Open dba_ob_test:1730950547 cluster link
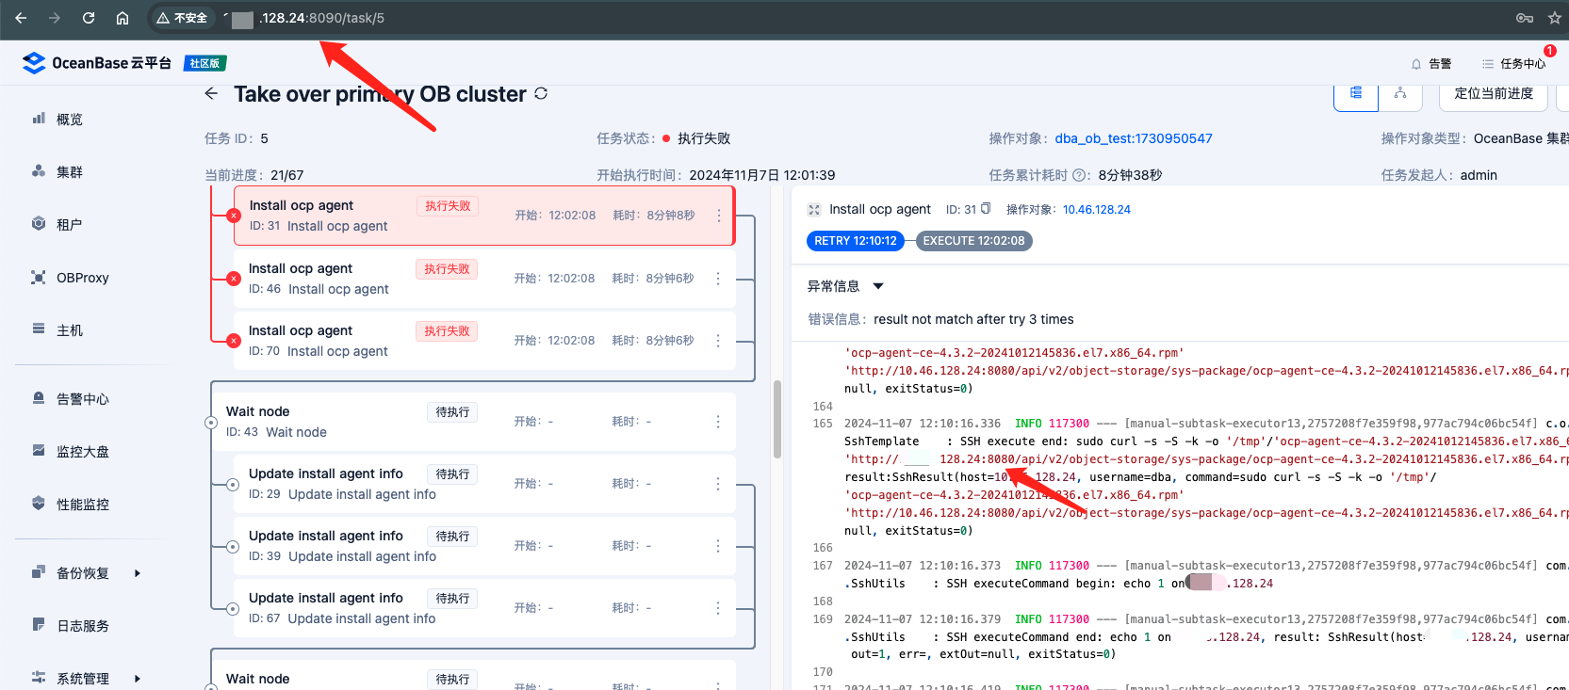 click(1134, 138)
